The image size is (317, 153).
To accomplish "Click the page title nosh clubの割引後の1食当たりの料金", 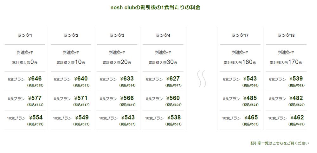I will click(155, 8).
